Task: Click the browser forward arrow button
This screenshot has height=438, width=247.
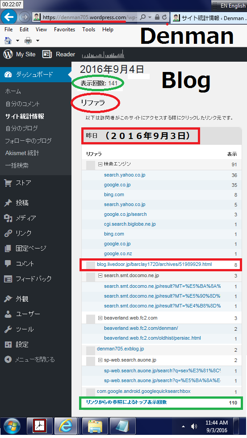Action: point(25,17)
